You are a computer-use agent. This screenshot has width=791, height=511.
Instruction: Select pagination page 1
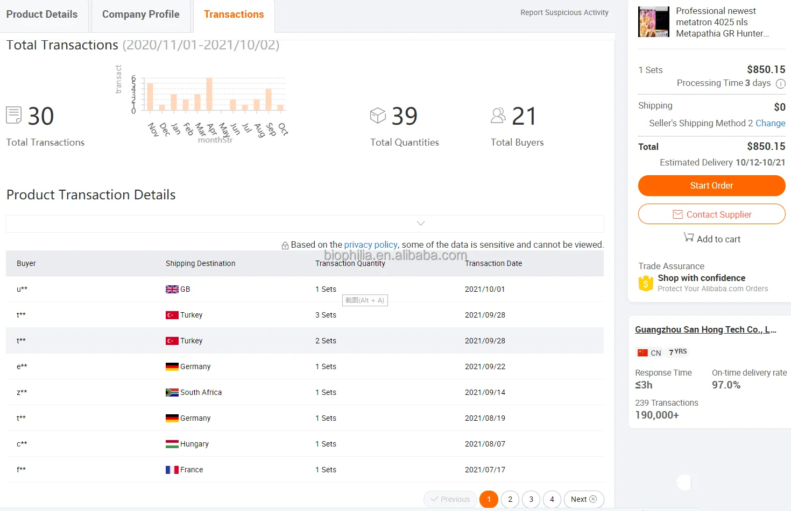coord(489,499)
